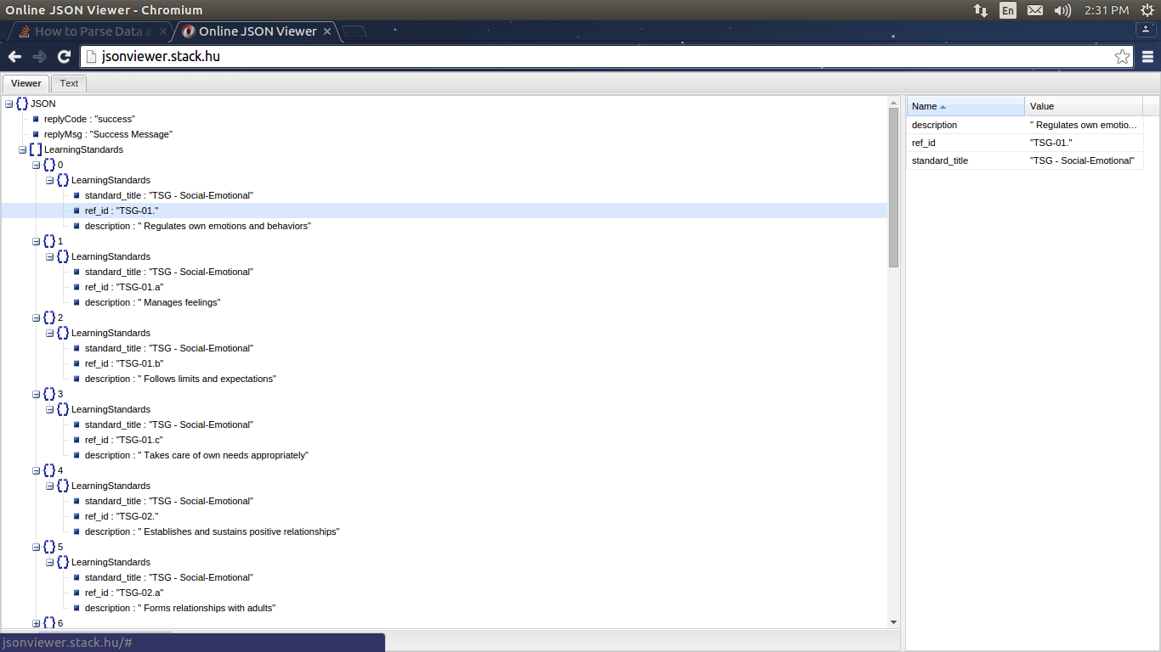Image resolution: width=1161 pixels, height=652 pixels.
Task: Select description "Follows limits and expectations"
Action: (181, 379)
